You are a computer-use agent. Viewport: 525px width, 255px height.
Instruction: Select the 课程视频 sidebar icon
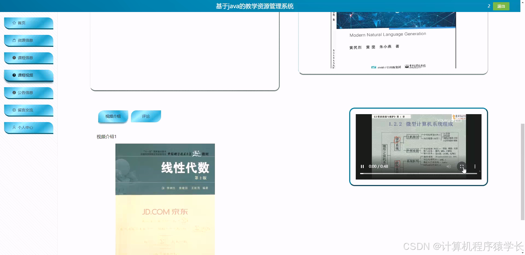tap(14, 75)
